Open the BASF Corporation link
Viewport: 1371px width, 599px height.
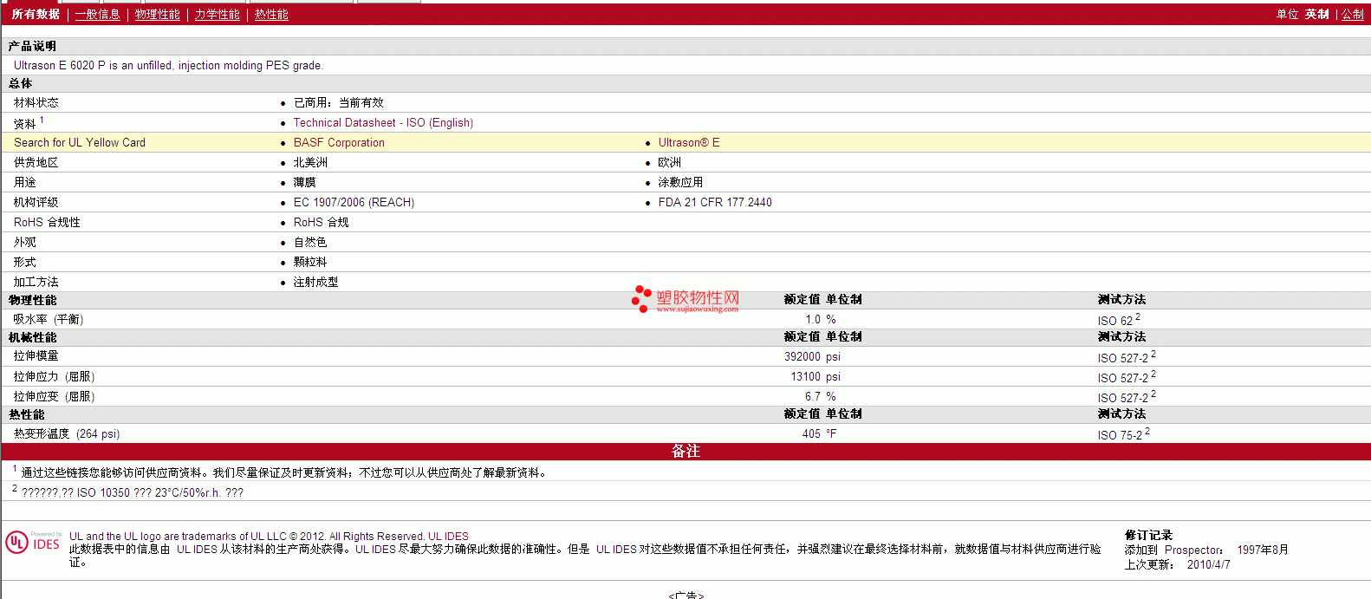pyautogui.click(x=339, y=143)
